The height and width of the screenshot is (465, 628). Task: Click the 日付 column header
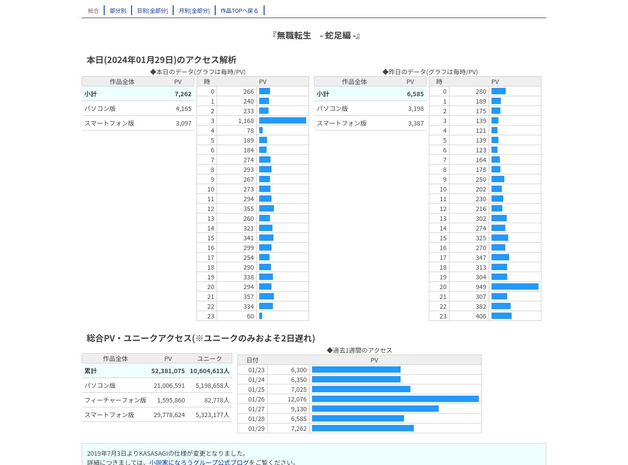pos(252,360)
